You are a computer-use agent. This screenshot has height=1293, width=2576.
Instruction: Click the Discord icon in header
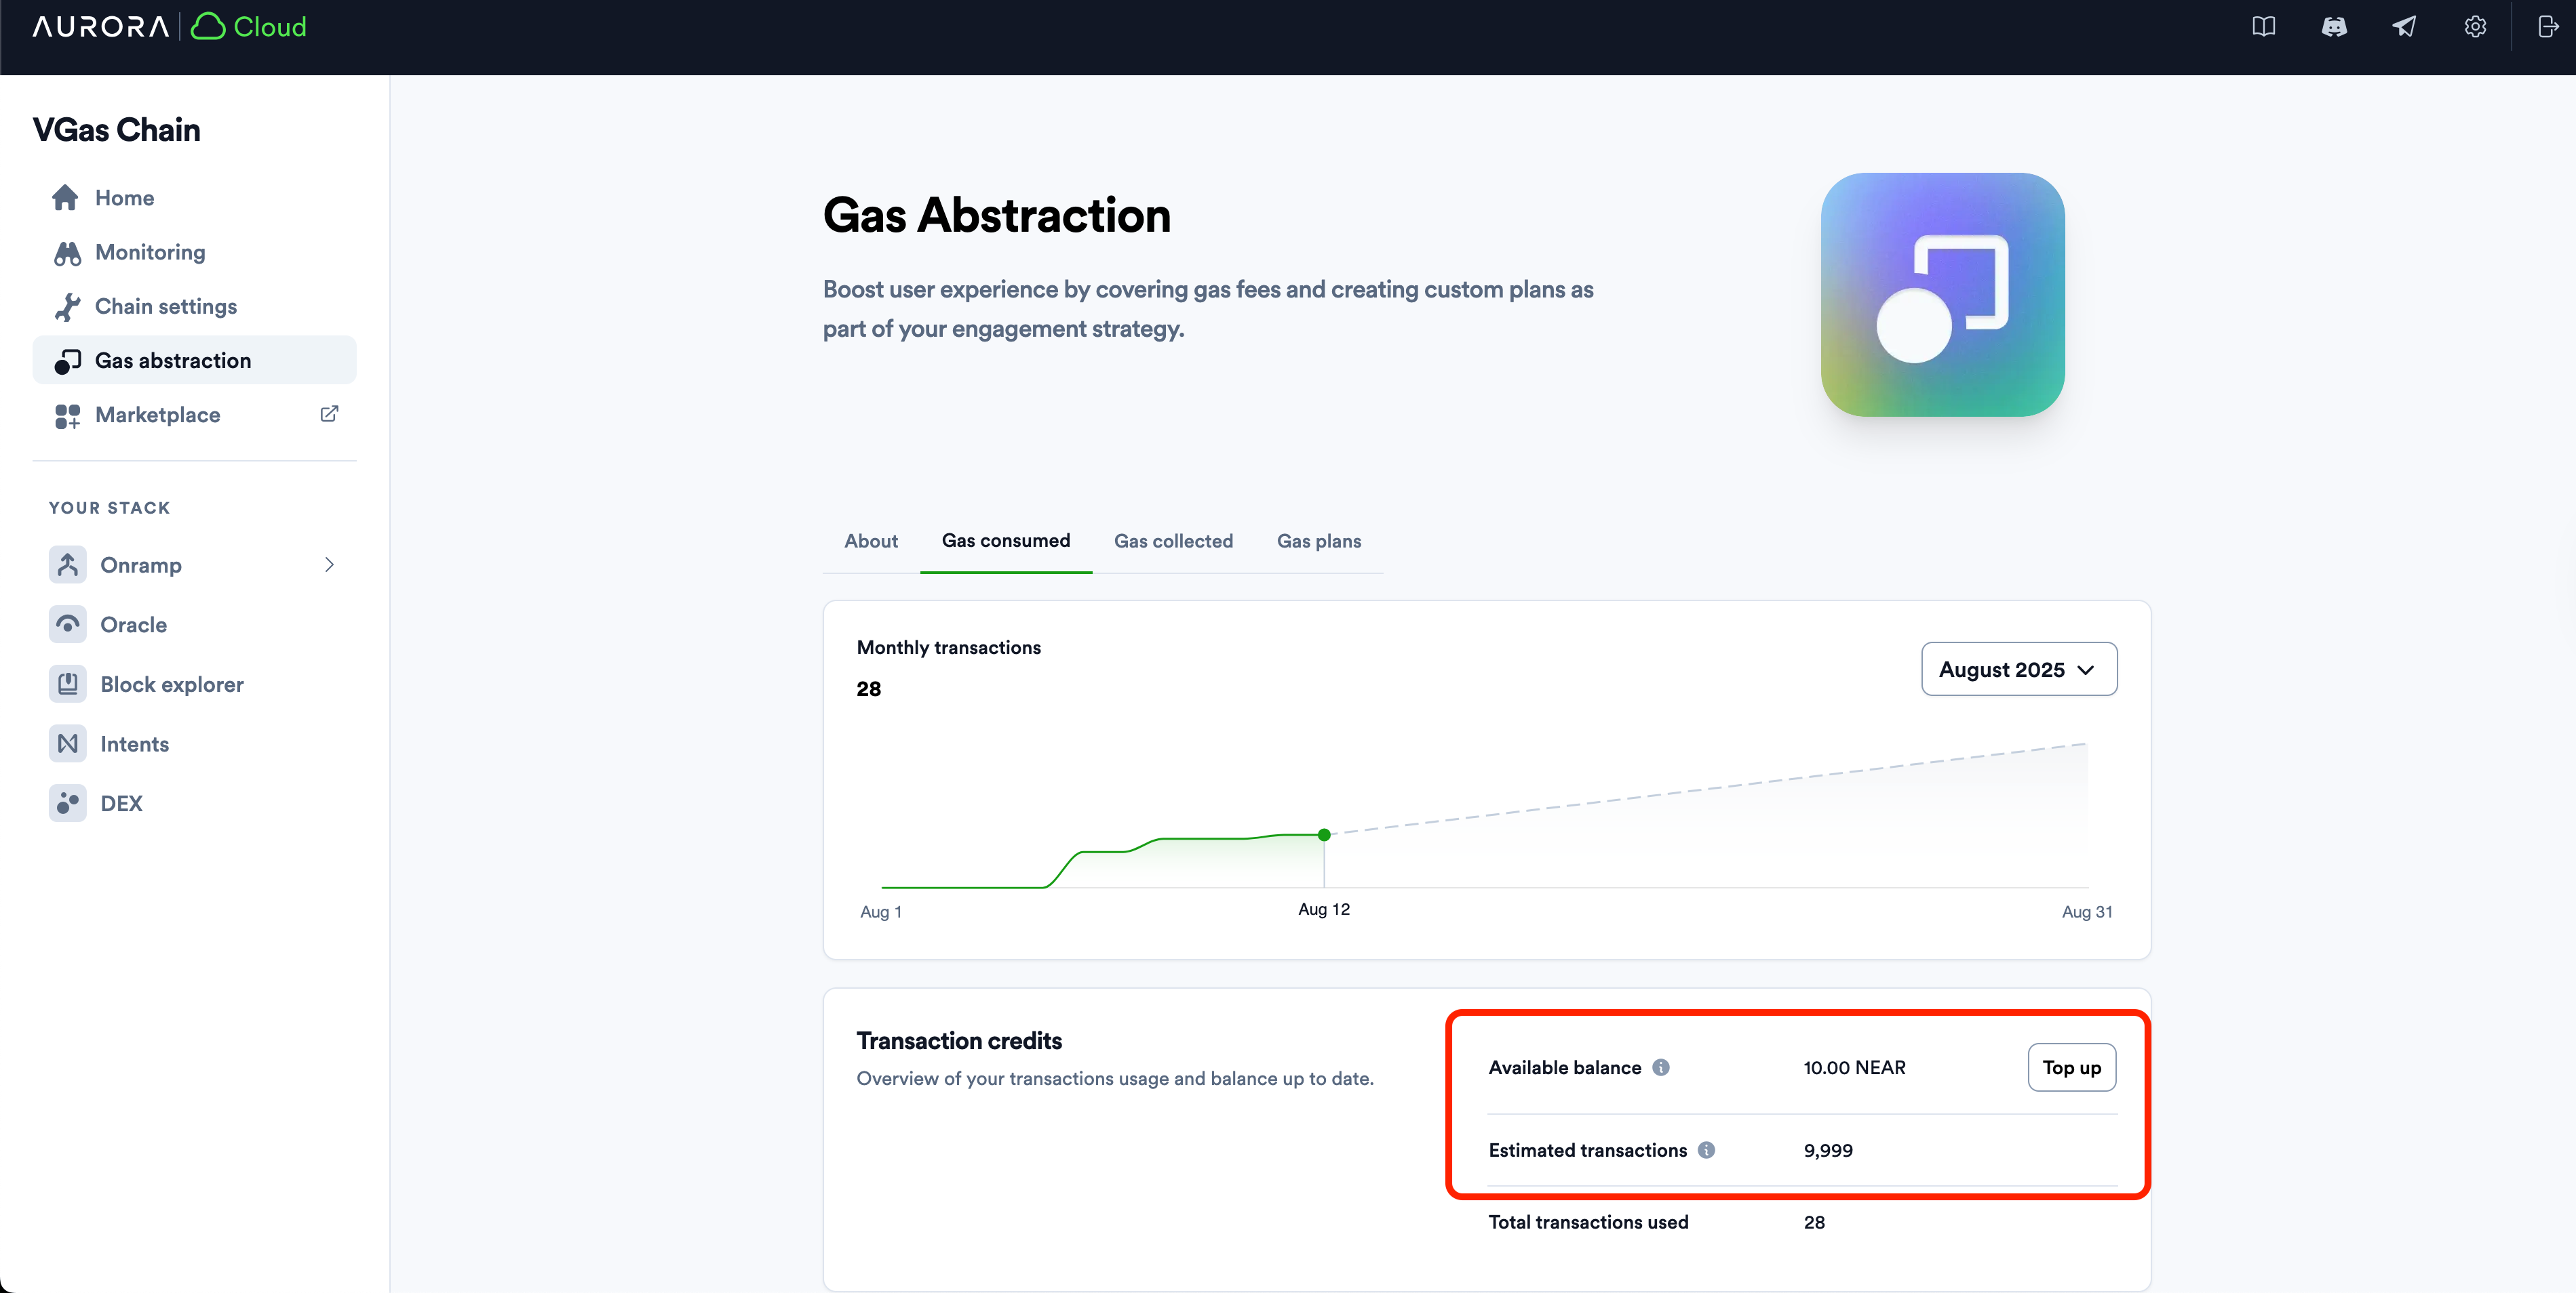(x=2333, y=27)
